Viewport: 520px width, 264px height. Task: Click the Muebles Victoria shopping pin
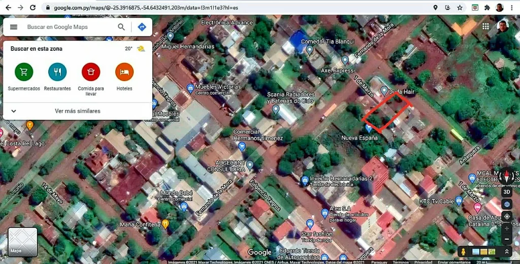190,88
